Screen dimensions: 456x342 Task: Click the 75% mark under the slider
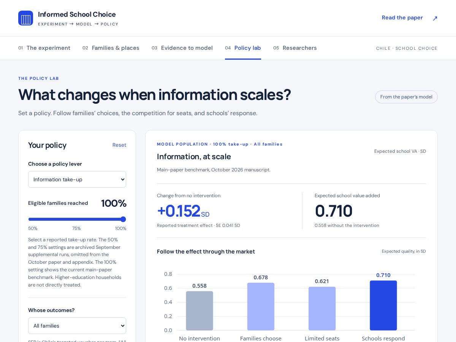tap(76, 228)
